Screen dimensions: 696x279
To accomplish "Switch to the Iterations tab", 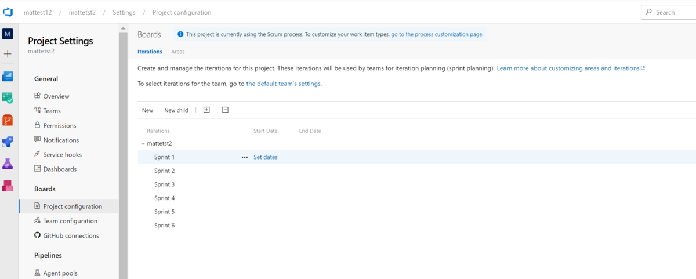I will pyautogui.click(x=150, y=52).
